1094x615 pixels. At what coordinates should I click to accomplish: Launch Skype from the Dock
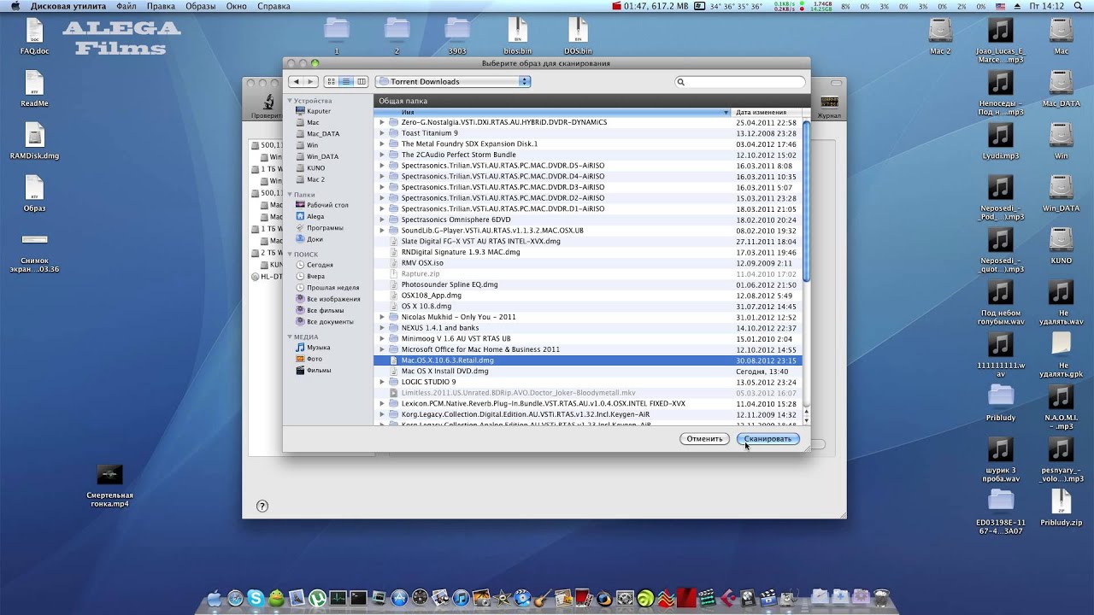pos(256,599)
